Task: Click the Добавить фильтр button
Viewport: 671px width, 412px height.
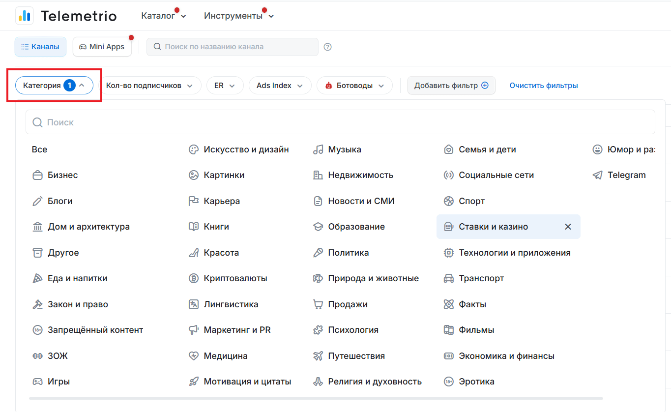Action: [x=451, y=86]
